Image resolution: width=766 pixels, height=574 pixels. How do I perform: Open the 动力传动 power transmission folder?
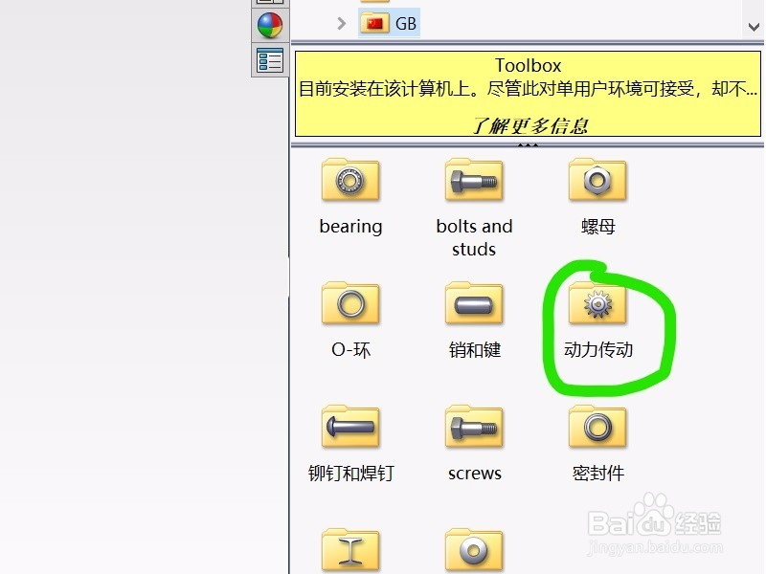tap(597, 303)
